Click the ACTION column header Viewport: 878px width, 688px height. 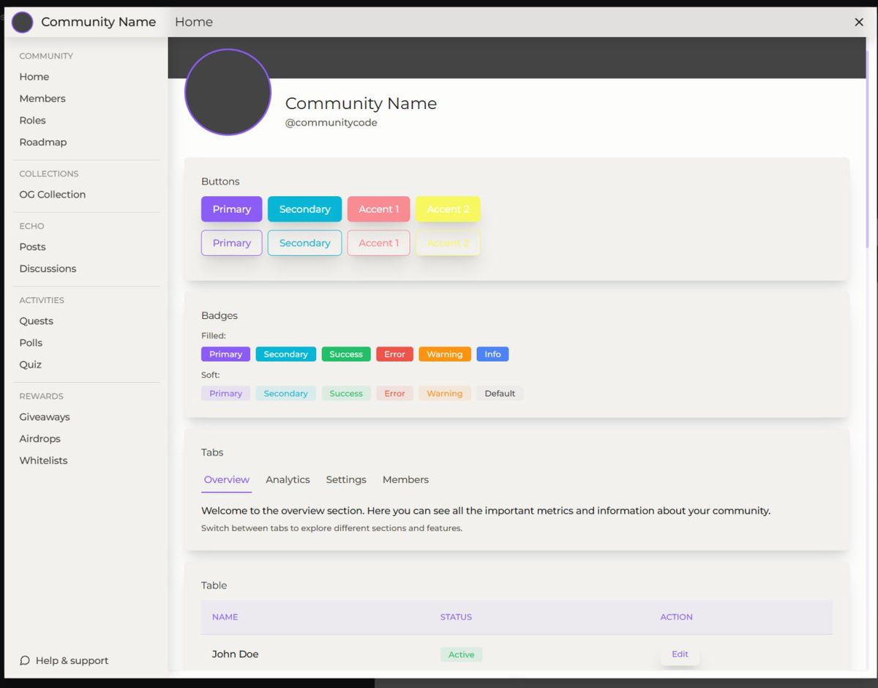point(676,617)
